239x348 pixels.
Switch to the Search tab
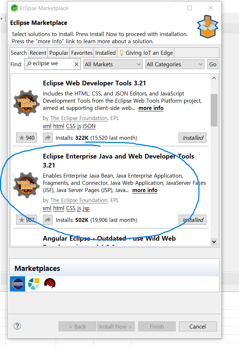19,53
